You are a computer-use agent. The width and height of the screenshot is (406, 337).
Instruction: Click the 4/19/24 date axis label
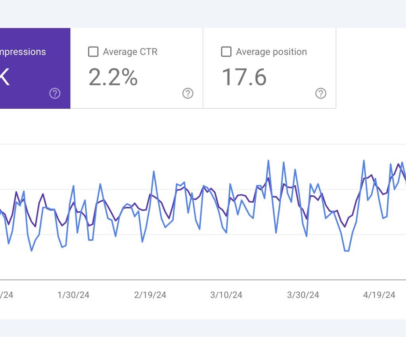(x=379, y=295)
